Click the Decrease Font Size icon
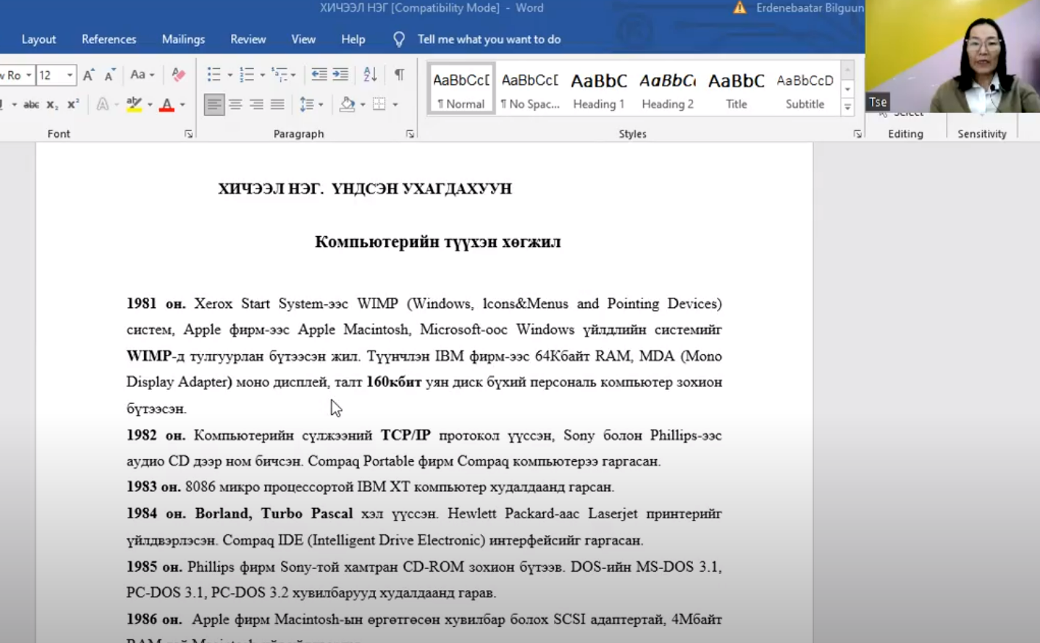 (110, 75)
